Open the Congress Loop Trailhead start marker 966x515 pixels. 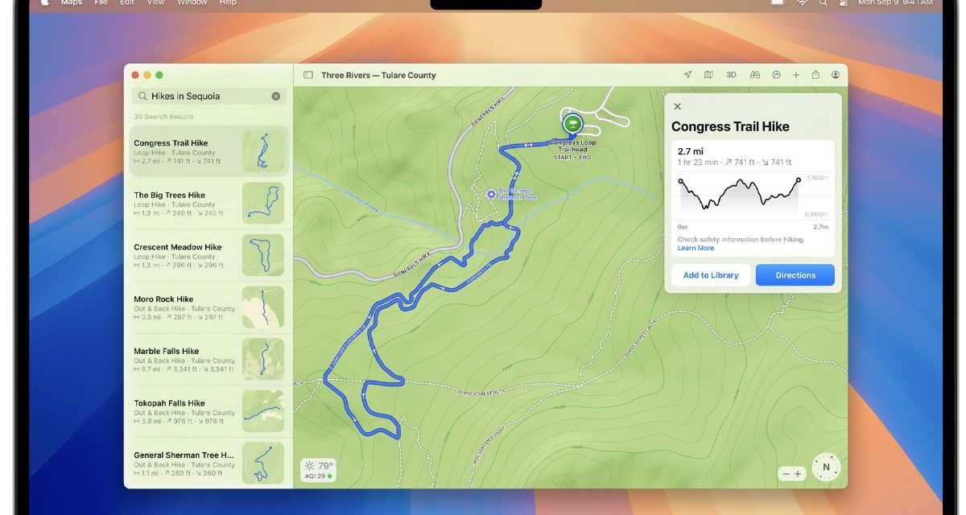click(572, 124)
